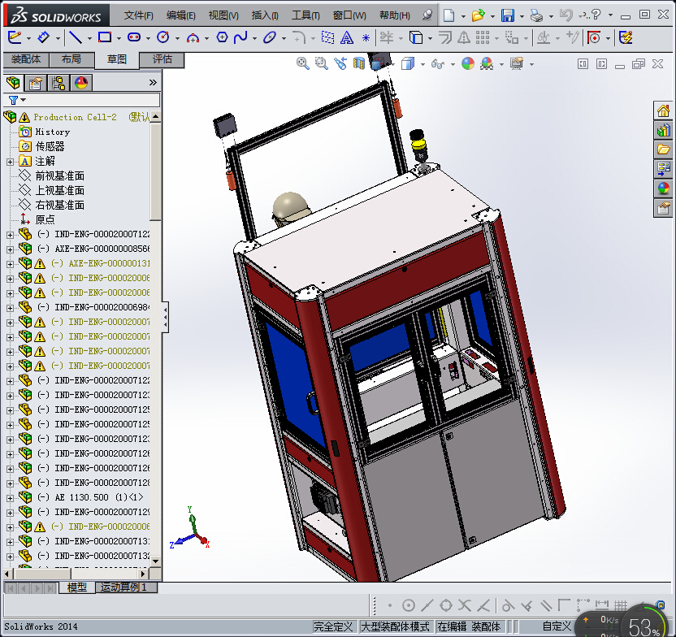This screenshot has width=676, height=637.
Task: Select the Rectangle sketch tool
Action: [x=105, y=37]
